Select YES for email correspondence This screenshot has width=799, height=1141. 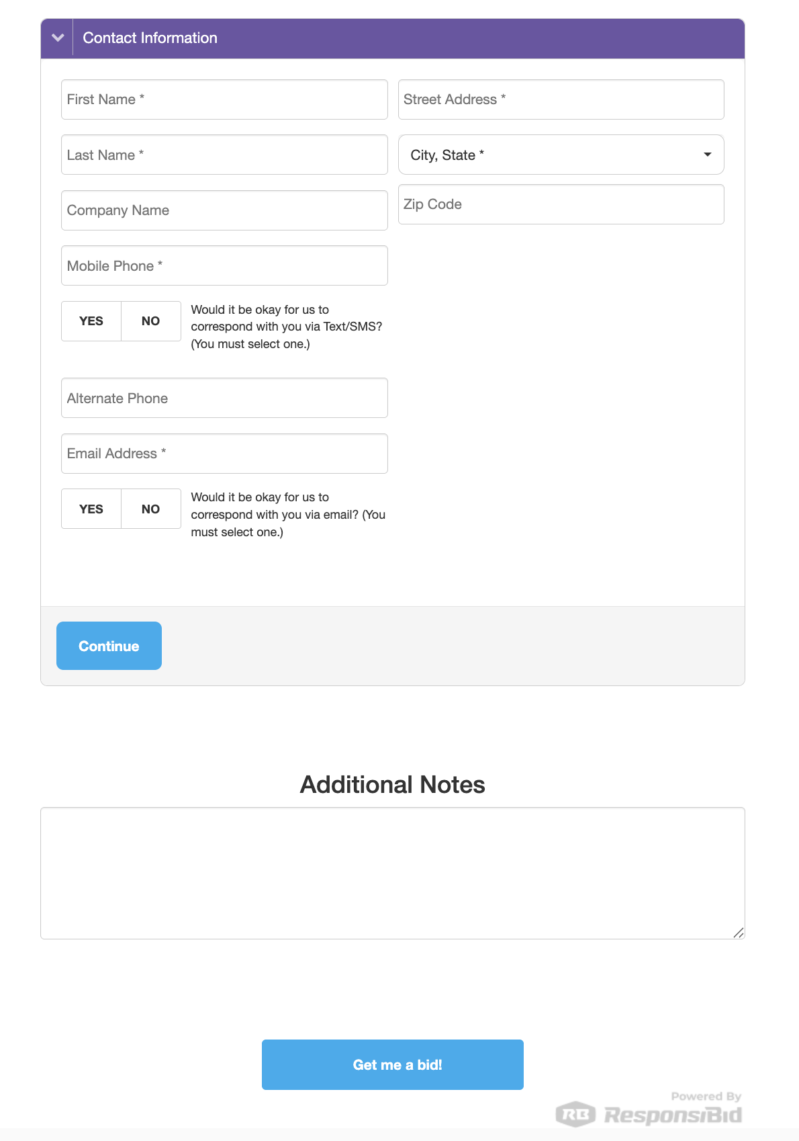coord(91,509)
